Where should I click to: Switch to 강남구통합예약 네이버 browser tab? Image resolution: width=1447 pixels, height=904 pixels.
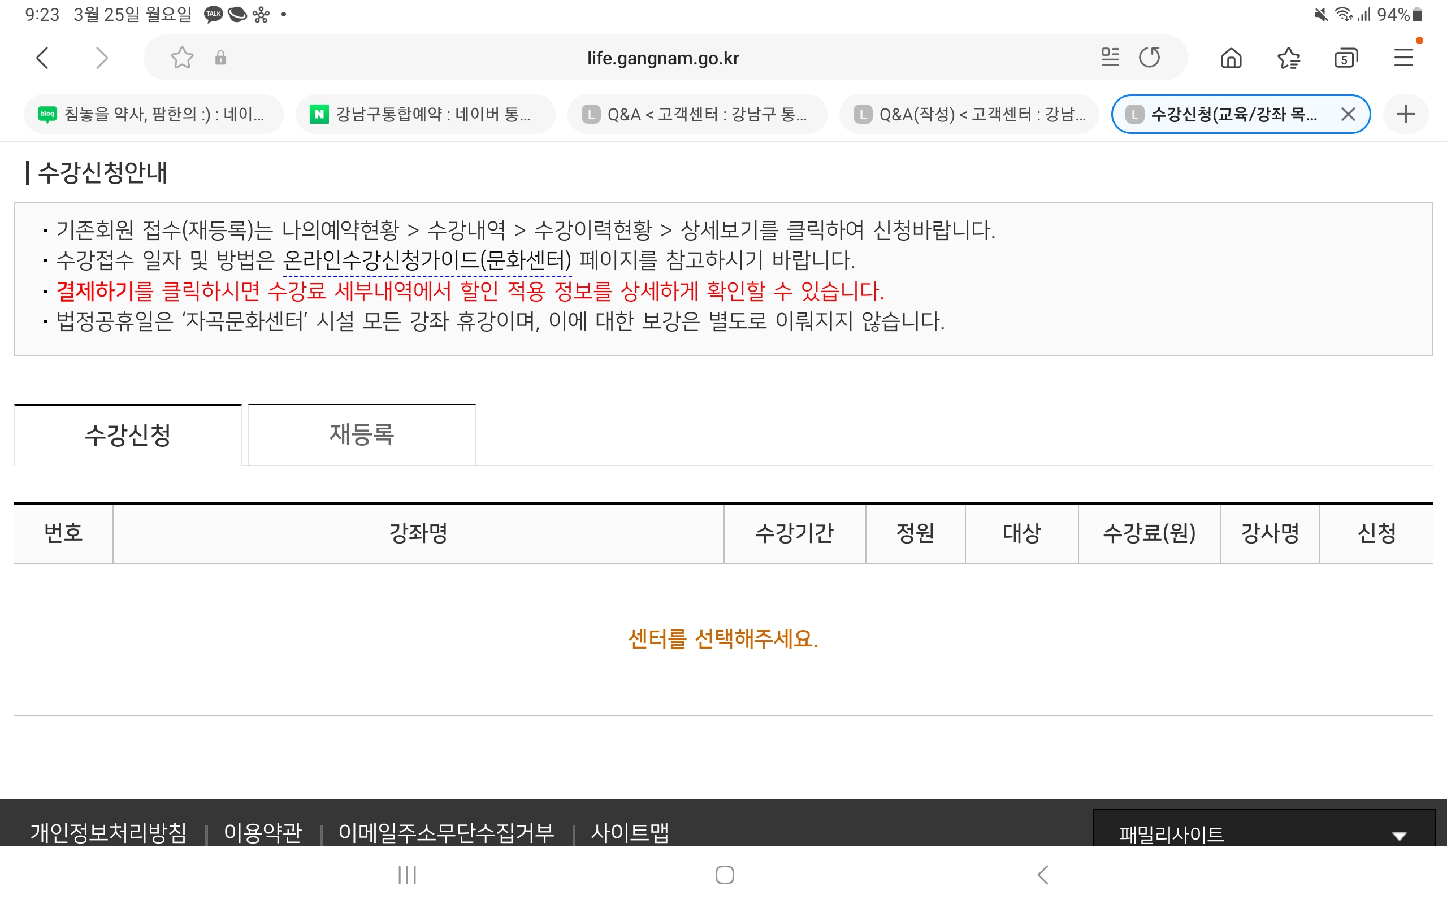coord(425,114)
